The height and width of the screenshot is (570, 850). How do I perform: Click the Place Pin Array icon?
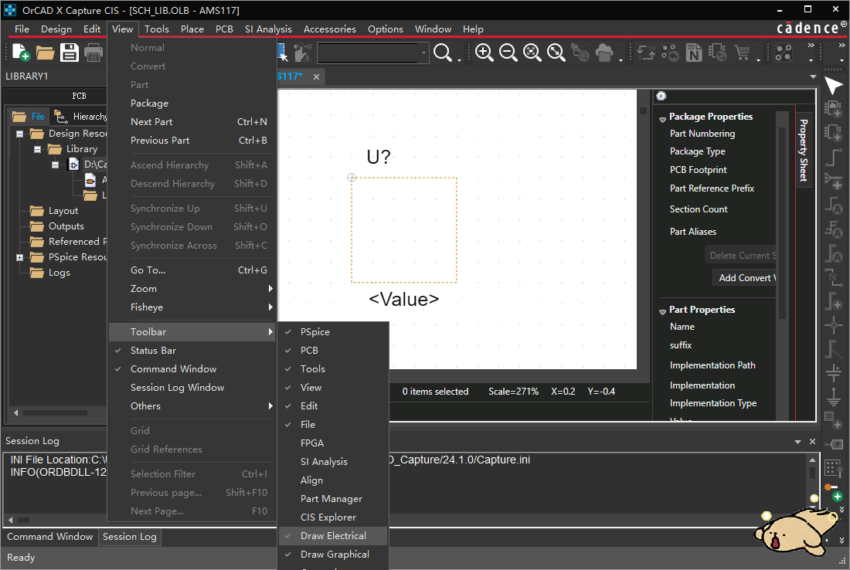coord(833,468)
